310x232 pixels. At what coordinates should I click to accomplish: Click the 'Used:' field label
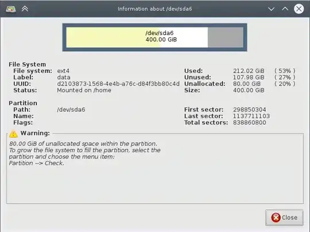(193, 71)
